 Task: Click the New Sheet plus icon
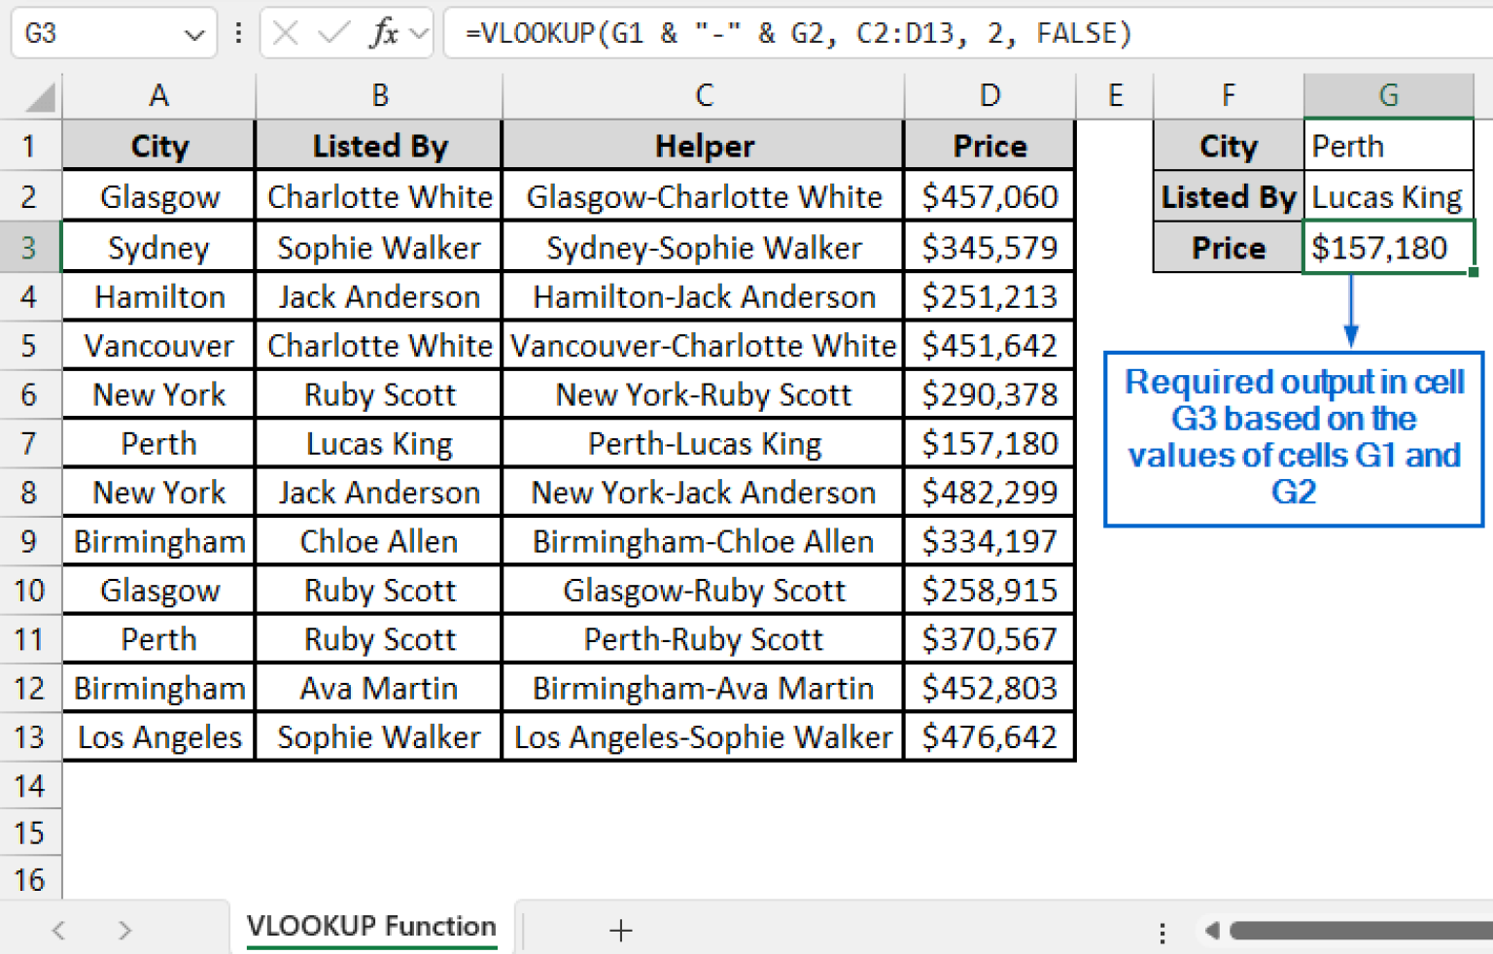point(620,930)
